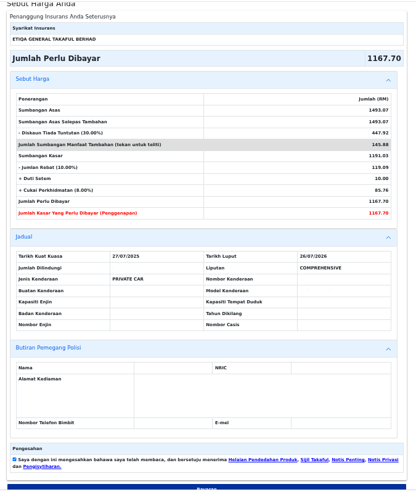Click the Nombor Enjin label

pyautogui.click(x=35, y=325)
